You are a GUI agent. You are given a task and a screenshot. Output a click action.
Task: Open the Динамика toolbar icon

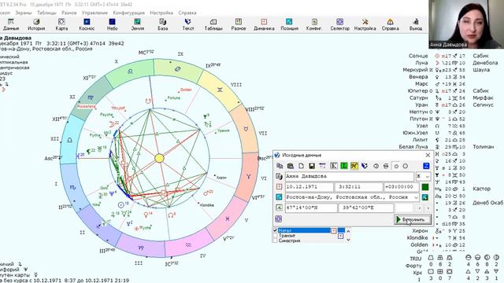(x=264, y=24)
